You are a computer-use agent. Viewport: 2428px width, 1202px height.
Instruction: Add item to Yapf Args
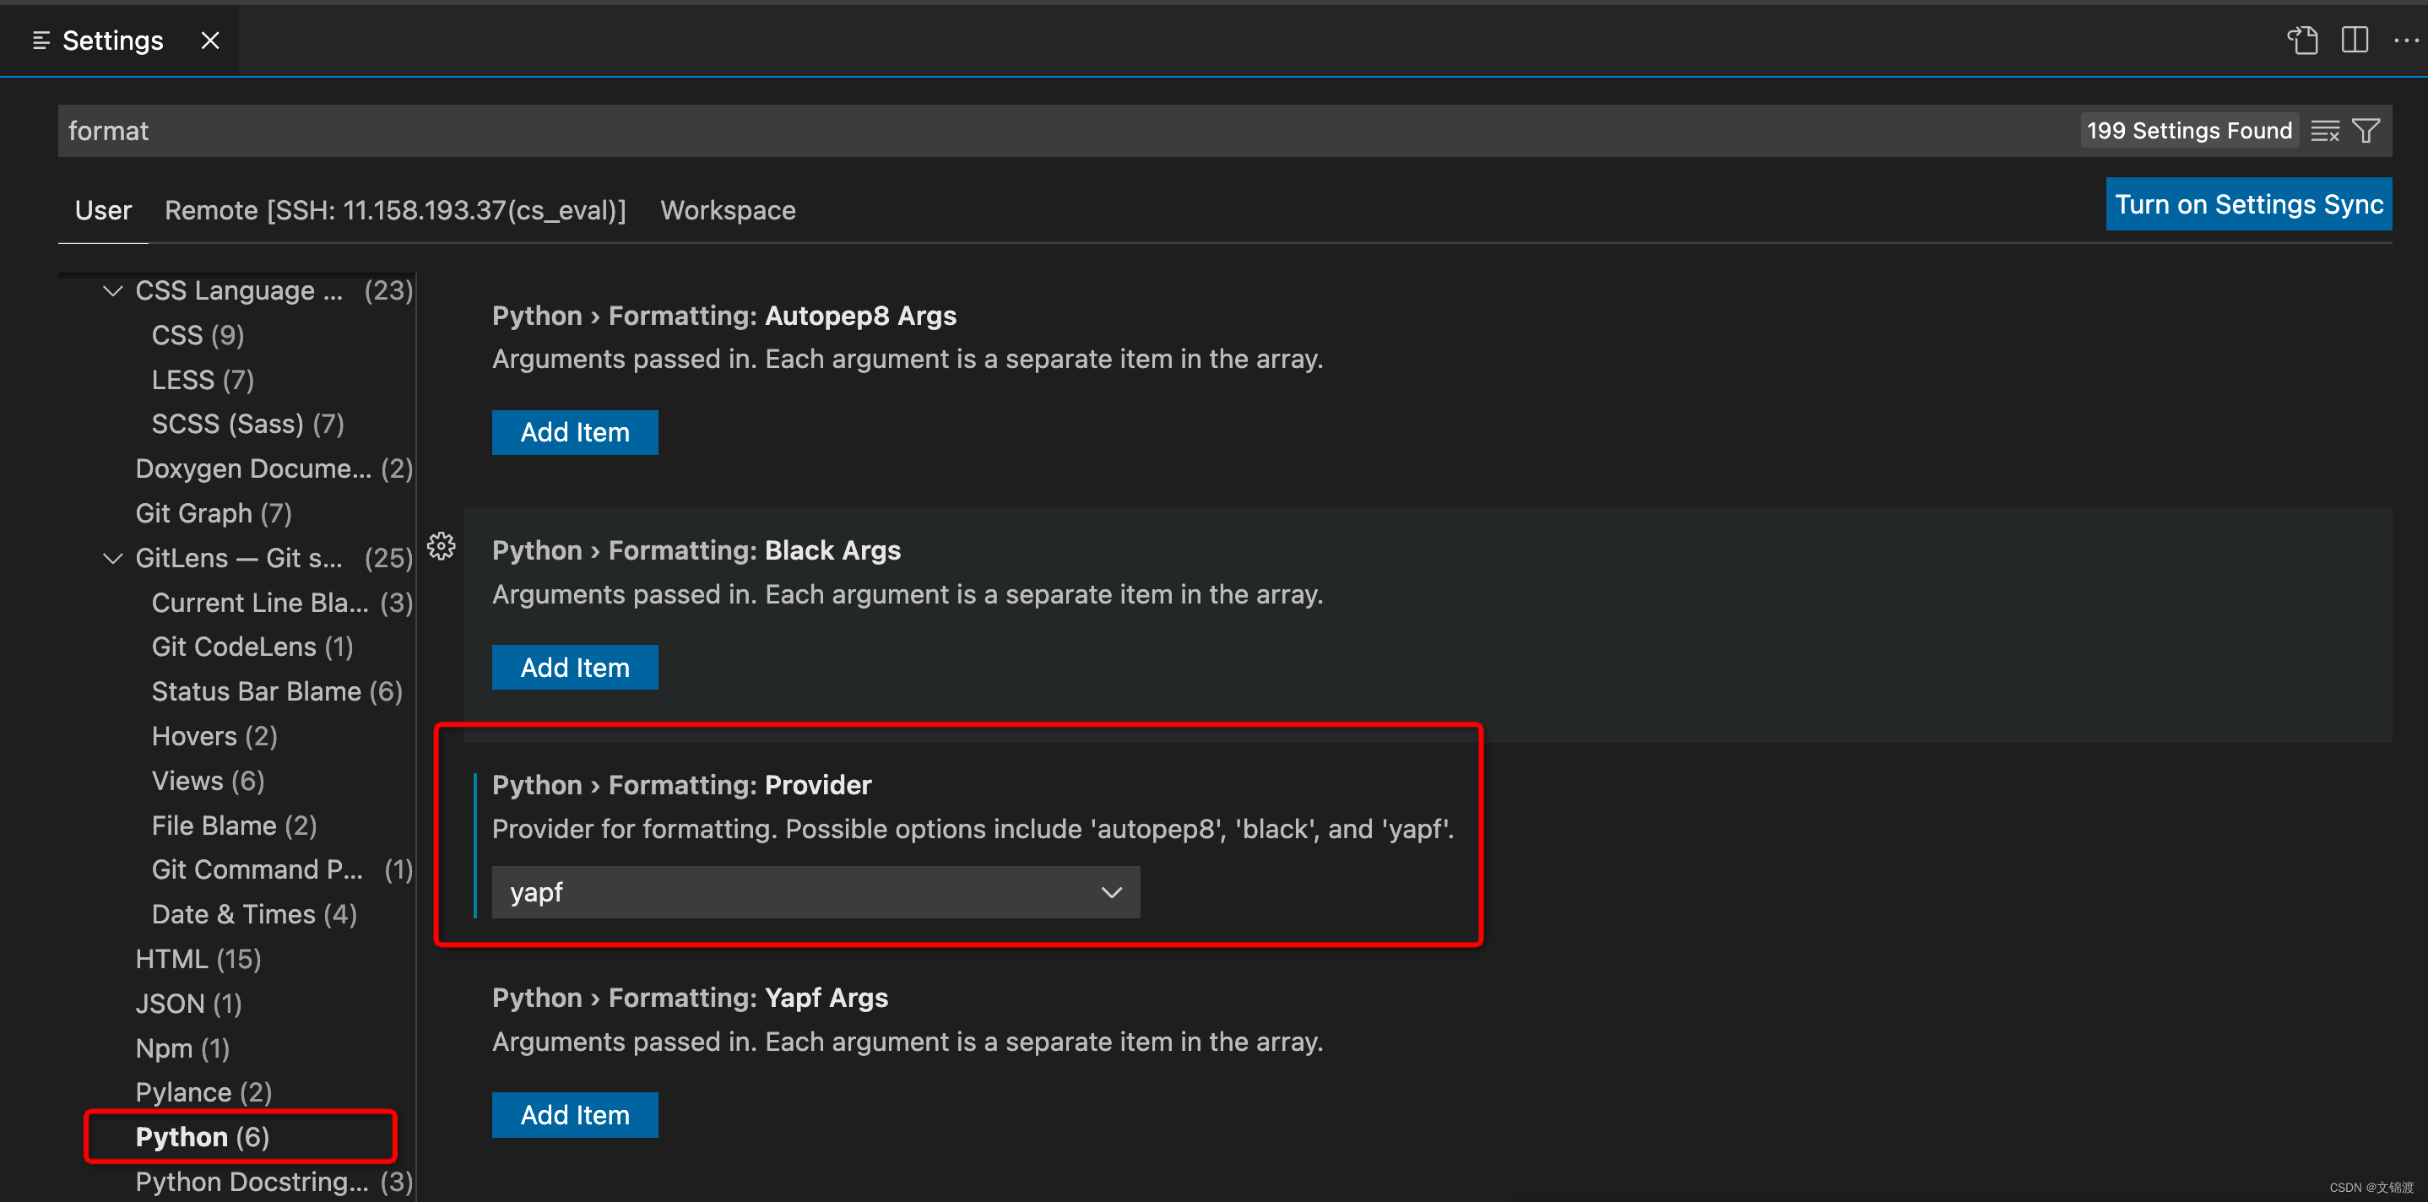coord(575,1115)
